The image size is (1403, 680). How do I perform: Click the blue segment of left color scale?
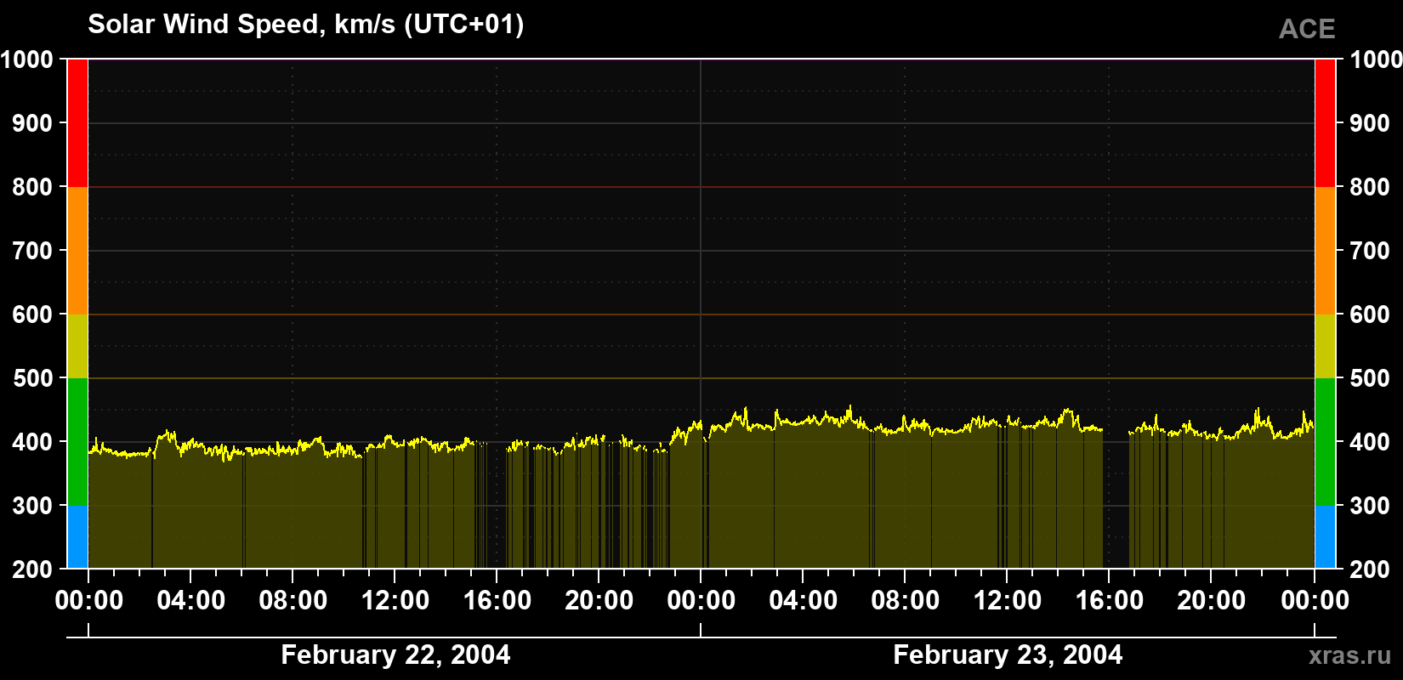point(77,537)
